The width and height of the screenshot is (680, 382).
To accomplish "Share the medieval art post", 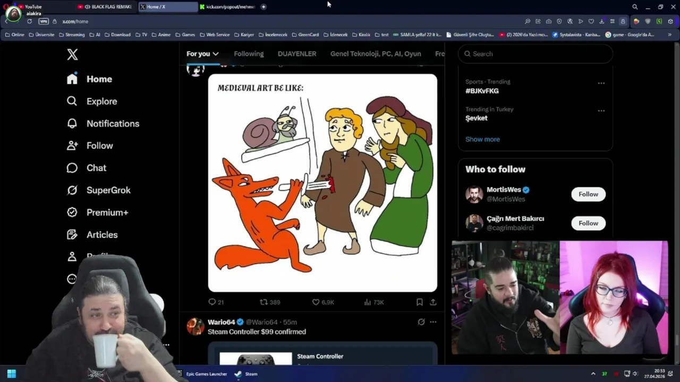I will pos(433,302).
